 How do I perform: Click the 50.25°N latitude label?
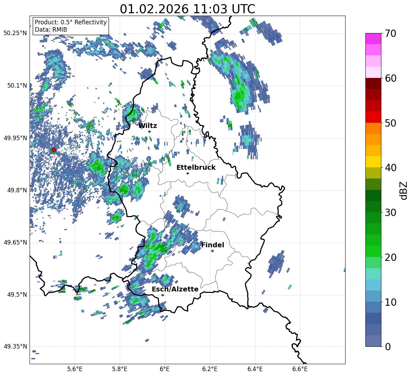[x=15, y=33]
